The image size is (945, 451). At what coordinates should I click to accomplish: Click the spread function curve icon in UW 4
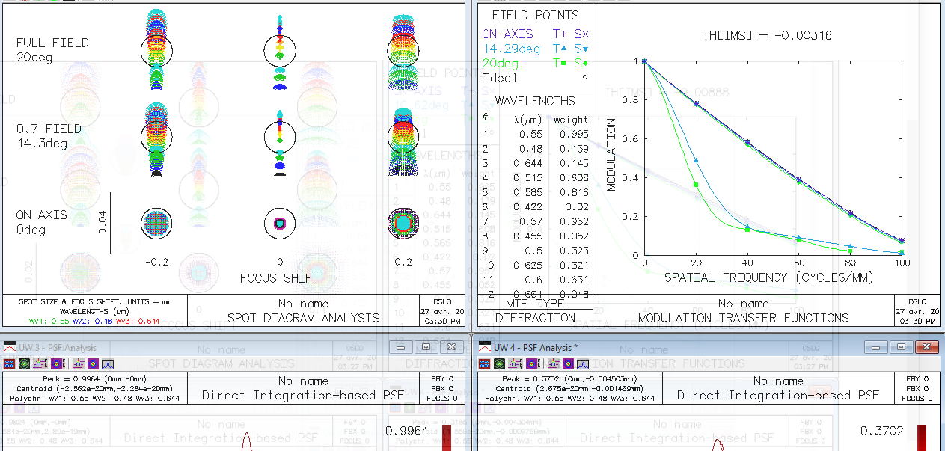point(583,364)
